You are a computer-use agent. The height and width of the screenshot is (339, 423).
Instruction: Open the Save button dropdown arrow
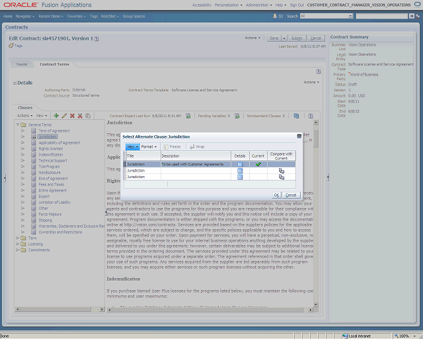coord(284,38)
